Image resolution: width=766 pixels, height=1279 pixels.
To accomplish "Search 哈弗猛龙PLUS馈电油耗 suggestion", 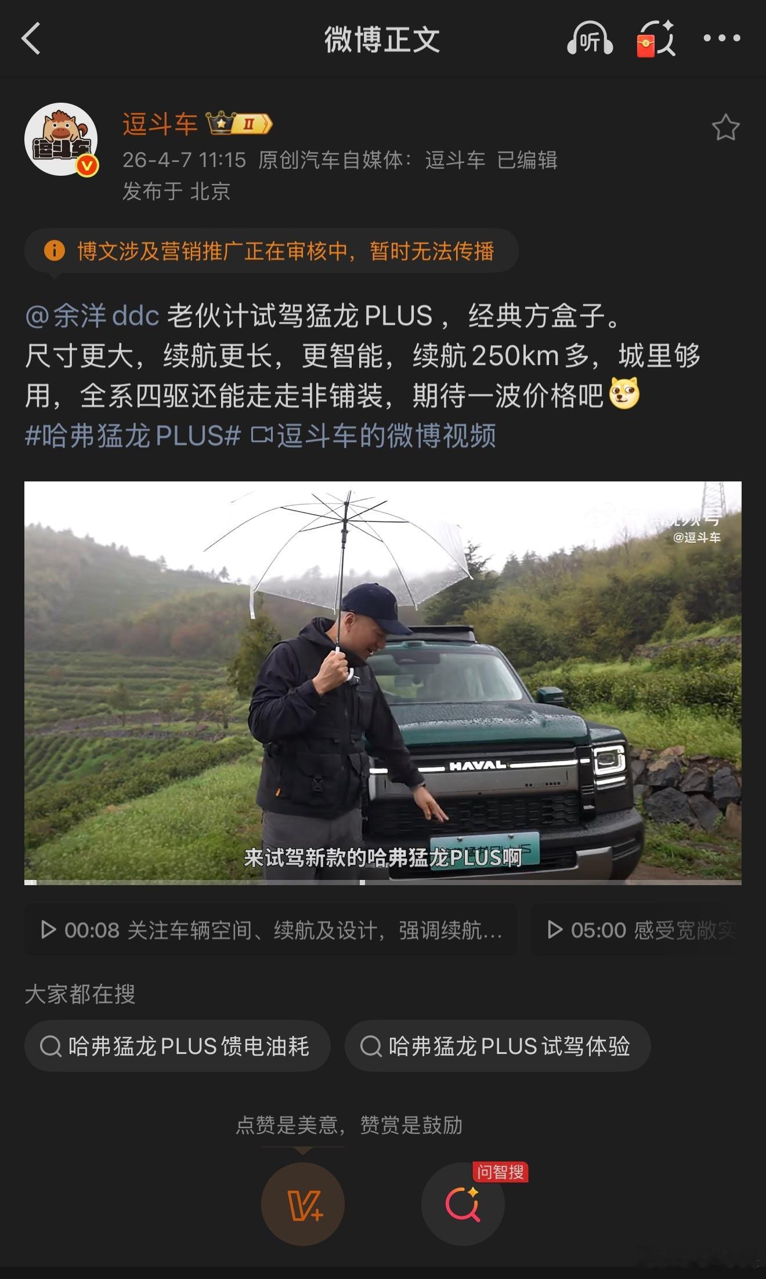I will (178, 1046).
